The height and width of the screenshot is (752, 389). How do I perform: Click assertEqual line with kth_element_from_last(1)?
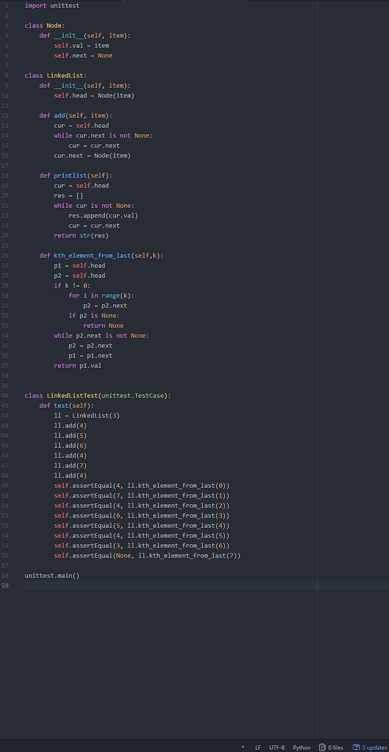click(x=142, y=496)
